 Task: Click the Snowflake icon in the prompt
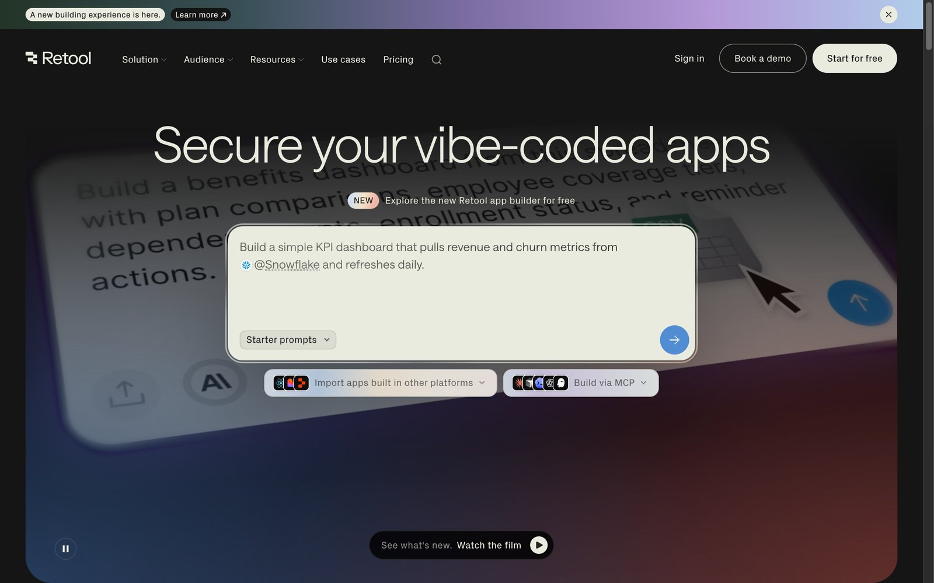point(246,265)
